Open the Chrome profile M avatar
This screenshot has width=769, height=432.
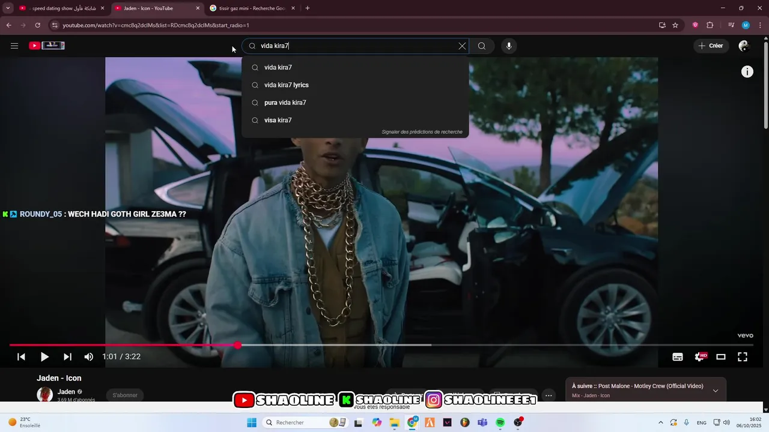tap(746, 25)
